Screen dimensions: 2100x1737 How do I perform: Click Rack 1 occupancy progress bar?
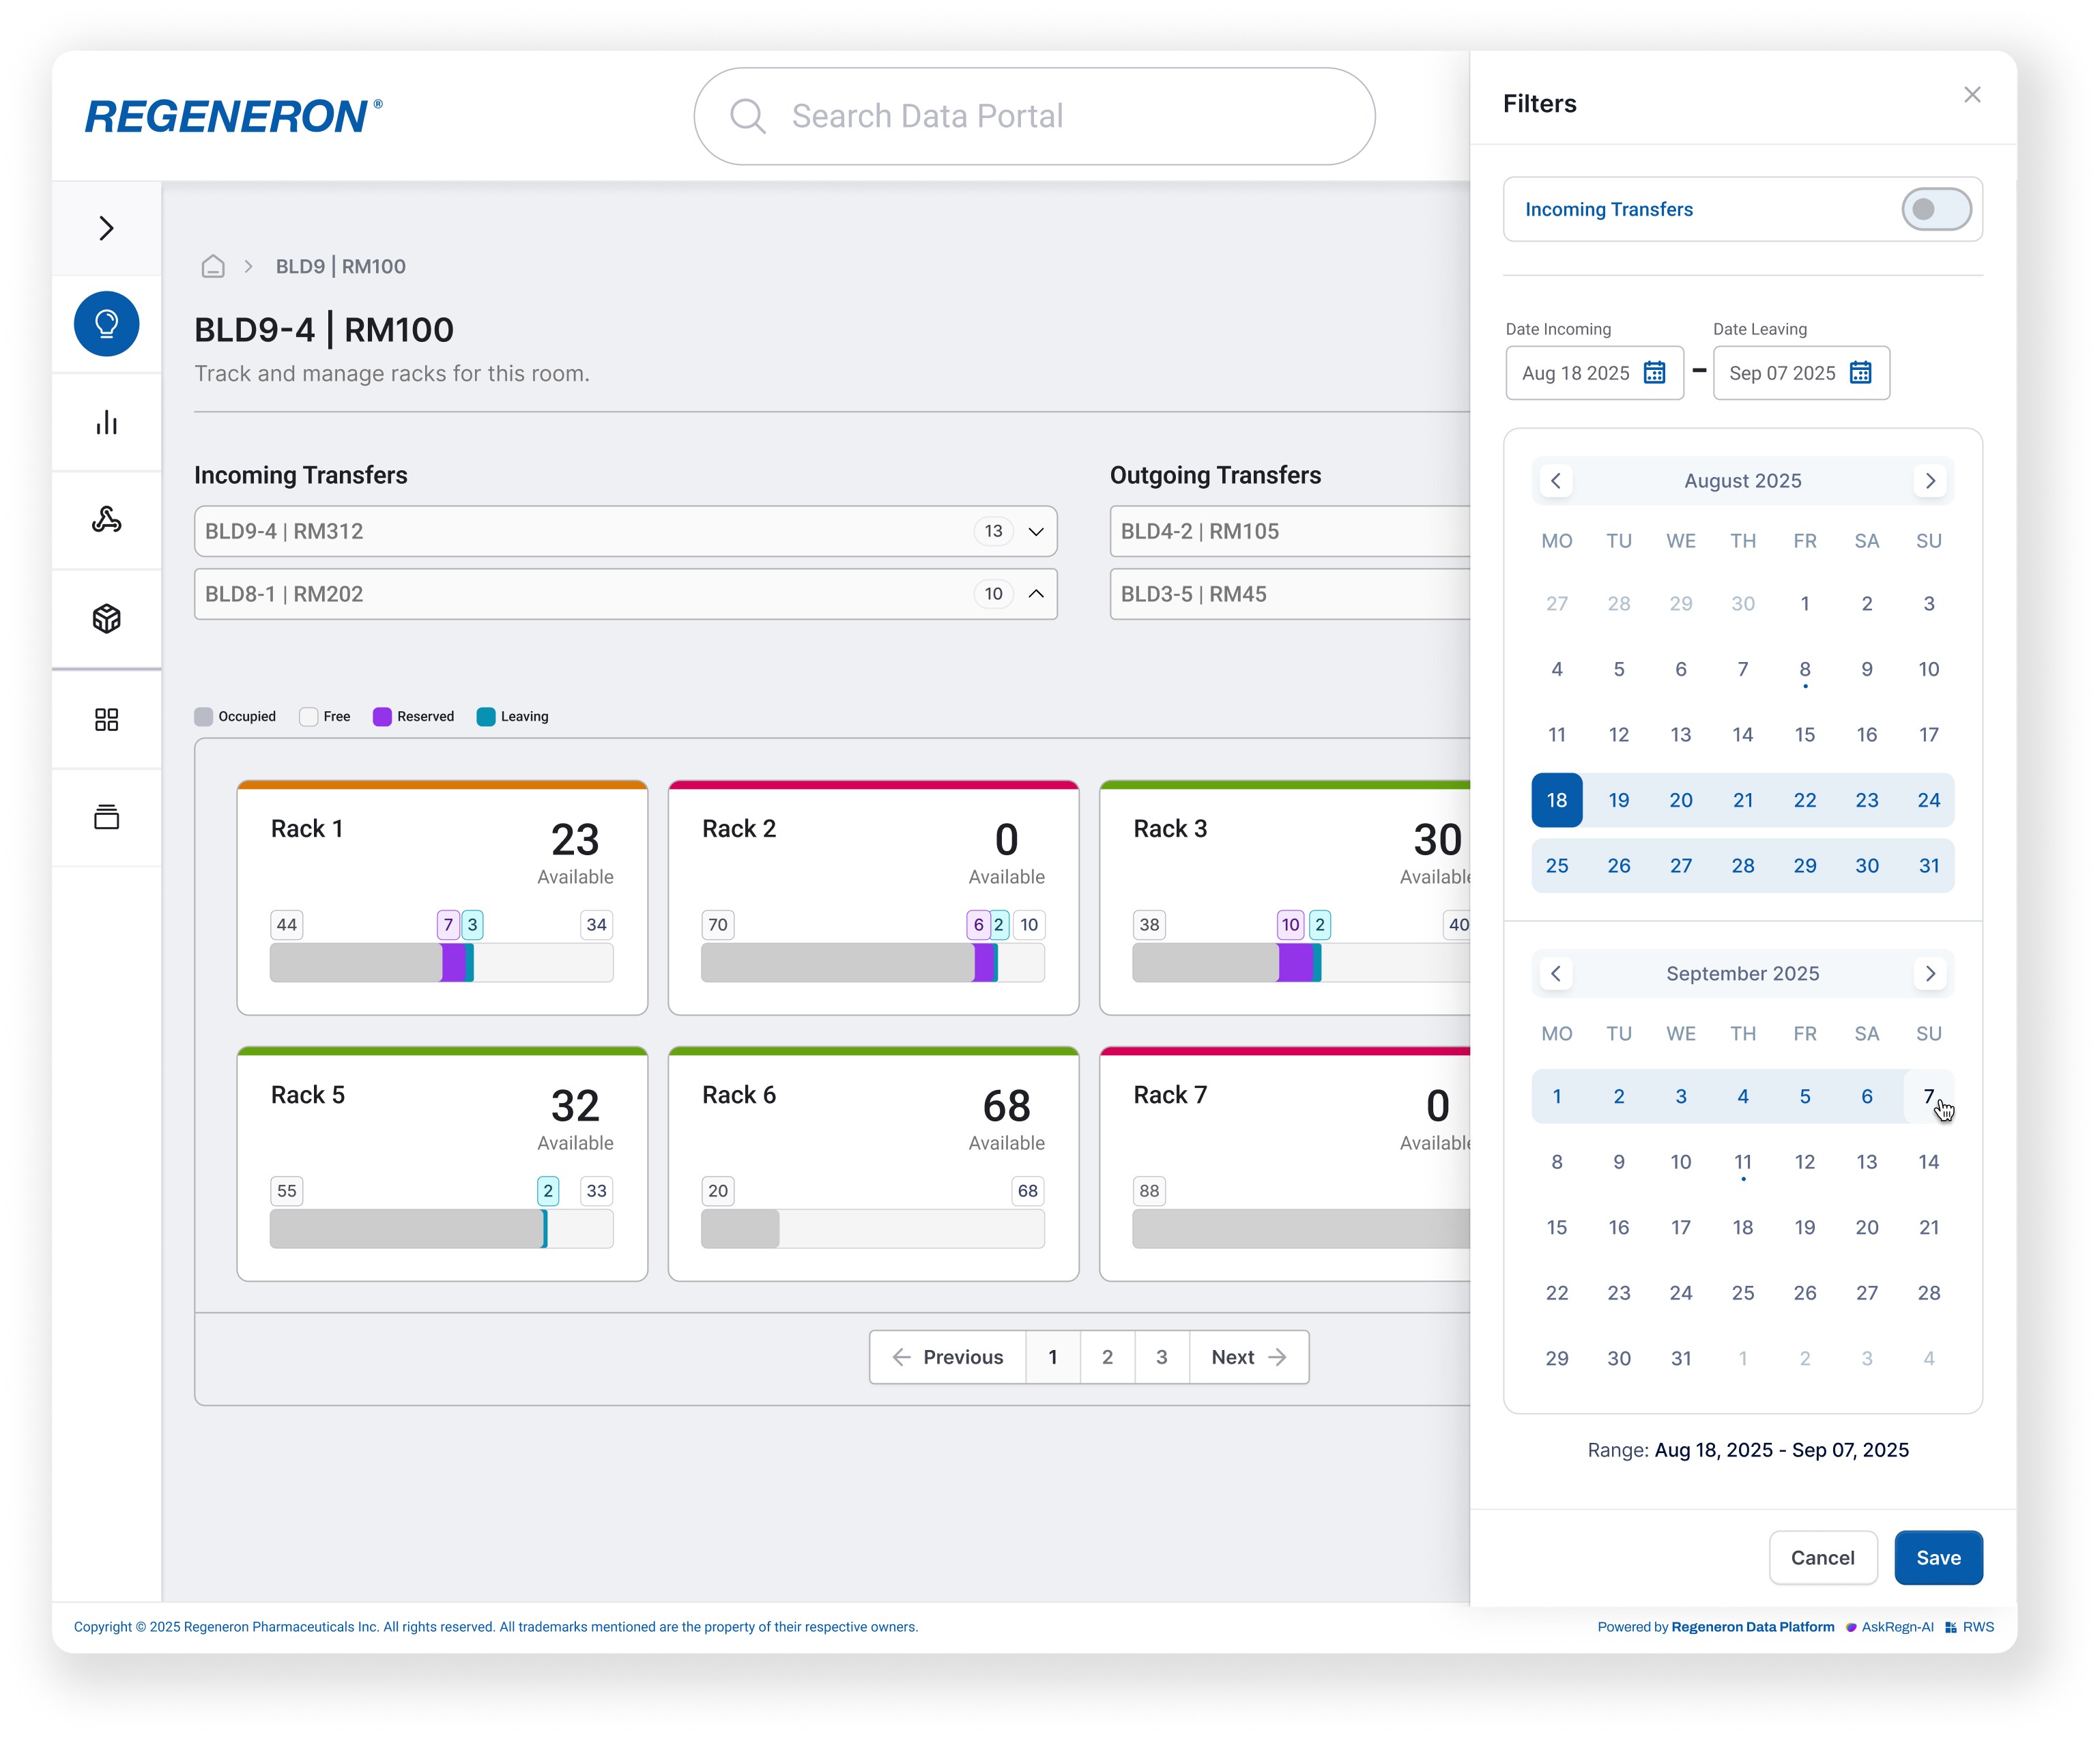click(x=441, y=963)
